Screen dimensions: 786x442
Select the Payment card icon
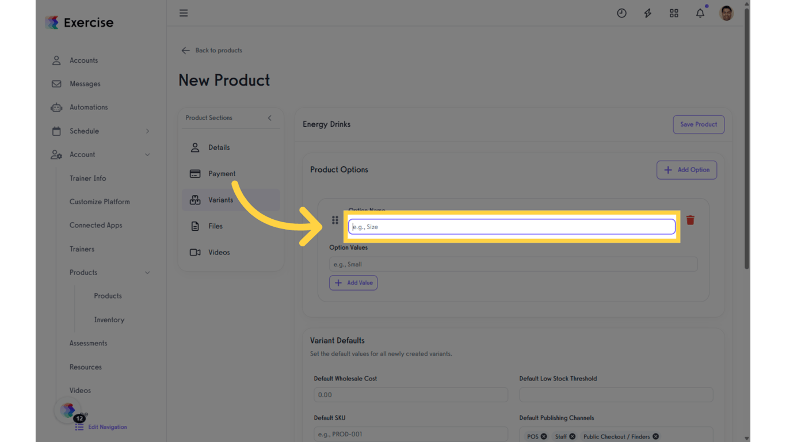[x=196, y=173]
